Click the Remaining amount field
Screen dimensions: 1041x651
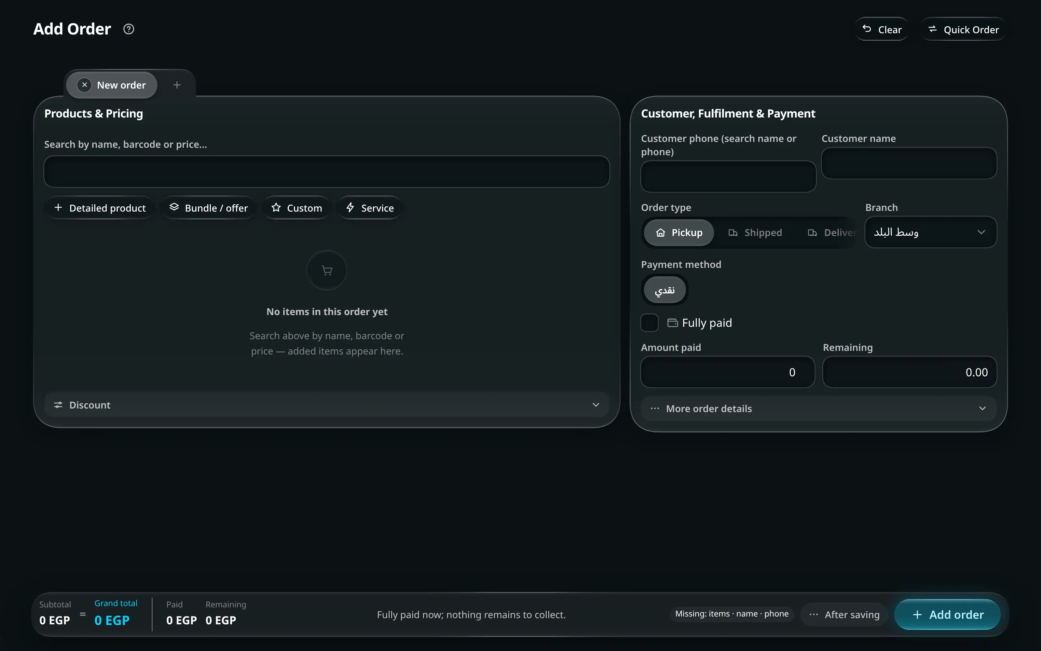[909, 372]
